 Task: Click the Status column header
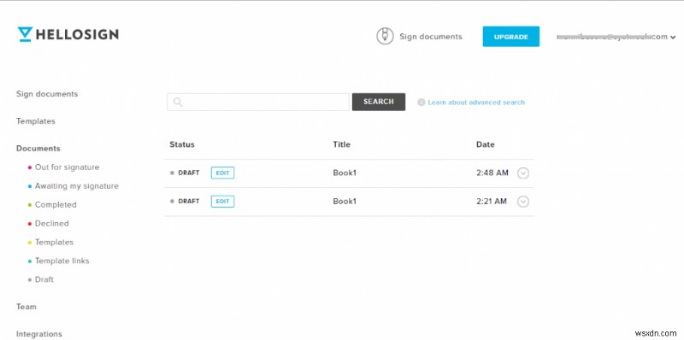182,144
